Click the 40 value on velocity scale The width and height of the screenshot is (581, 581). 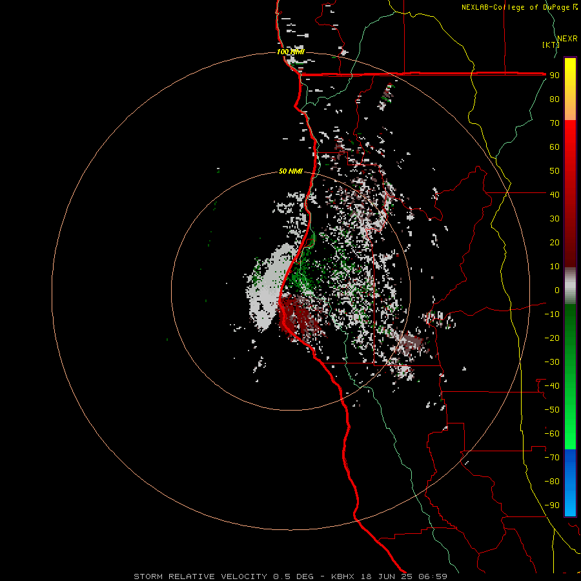(x=555, y=195)
